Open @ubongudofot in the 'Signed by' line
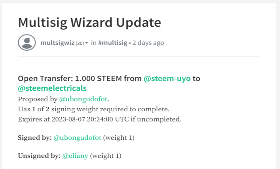This screenshot has width=280, height=169. point(77,138)
